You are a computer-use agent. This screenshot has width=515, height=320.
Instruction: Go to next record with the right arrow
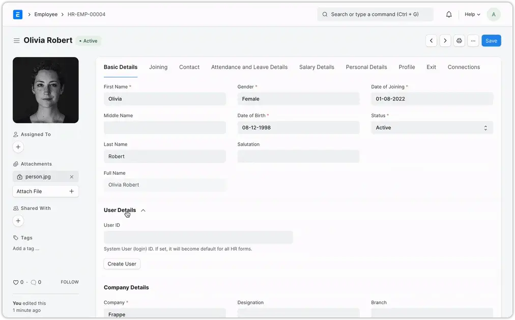click(445, 40)
